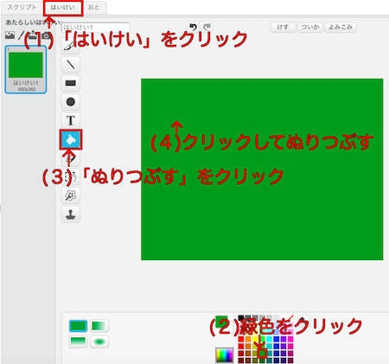Select the stamp duplicate tool
Viewport: 389px width, 364px height.
pyautogui.click(x=71, y=214)
